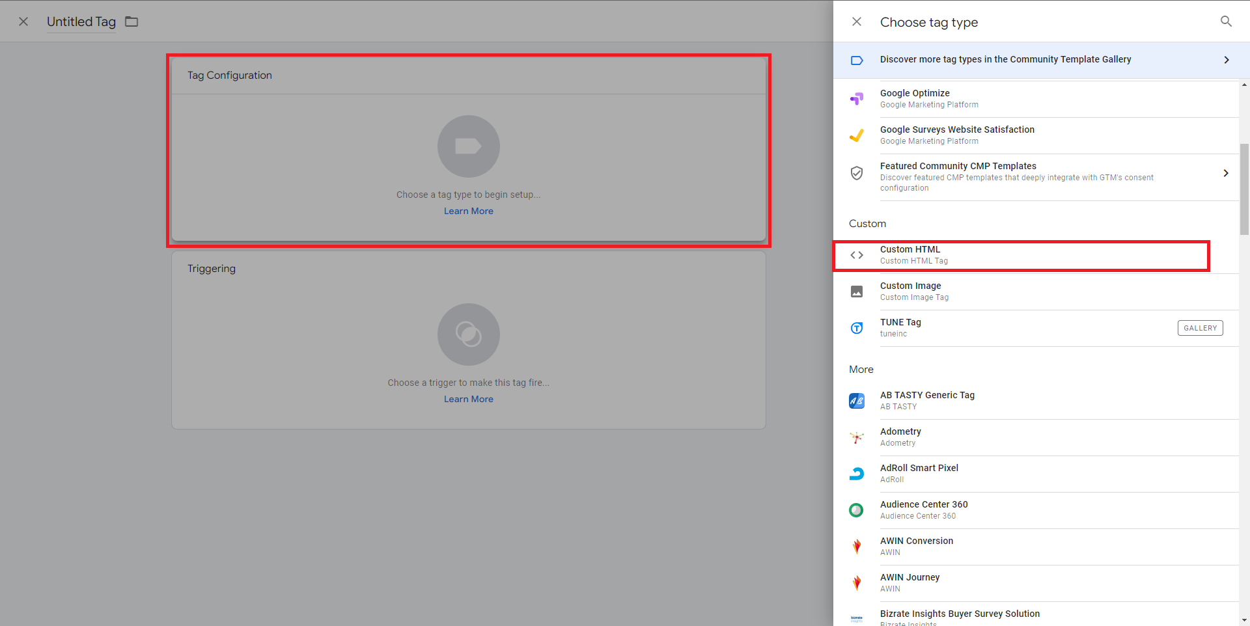
Task: Click the Custom HTML code brackets icon
Action: point(857,255)
